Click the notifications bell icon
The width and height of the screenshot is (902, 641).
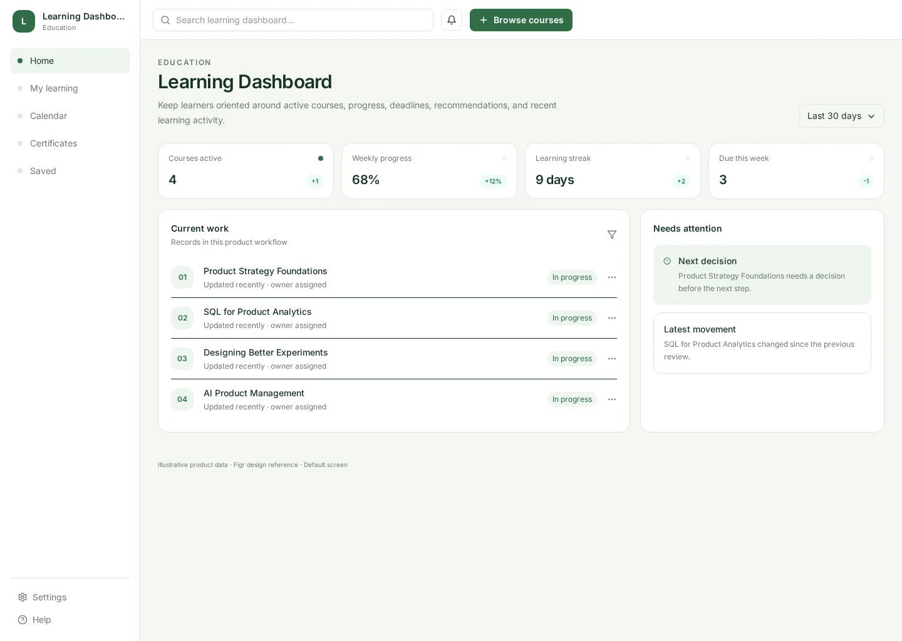tap(452, 20)
